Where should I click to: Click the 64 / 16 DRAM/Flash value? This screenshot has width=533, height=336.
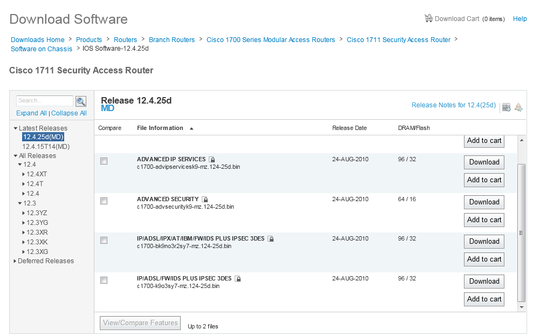coord(407,199)
